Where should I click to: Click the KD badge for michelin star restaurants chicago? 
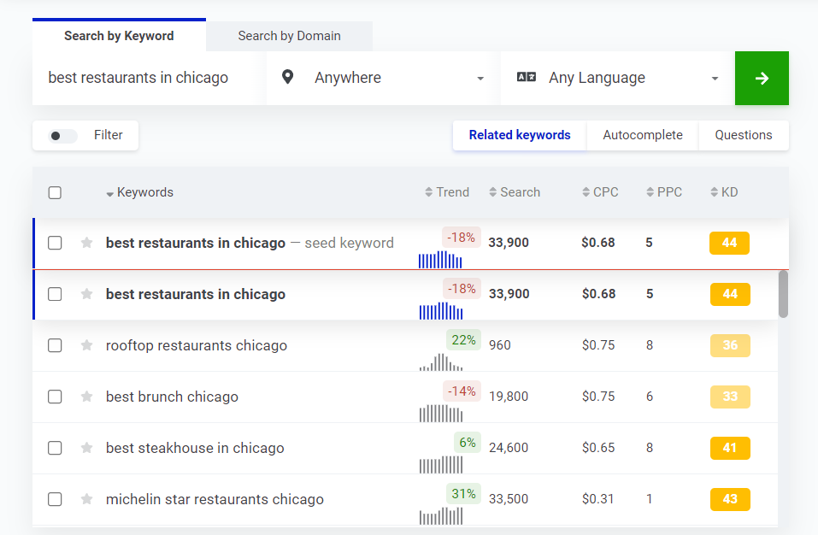(x=729, y=499)
